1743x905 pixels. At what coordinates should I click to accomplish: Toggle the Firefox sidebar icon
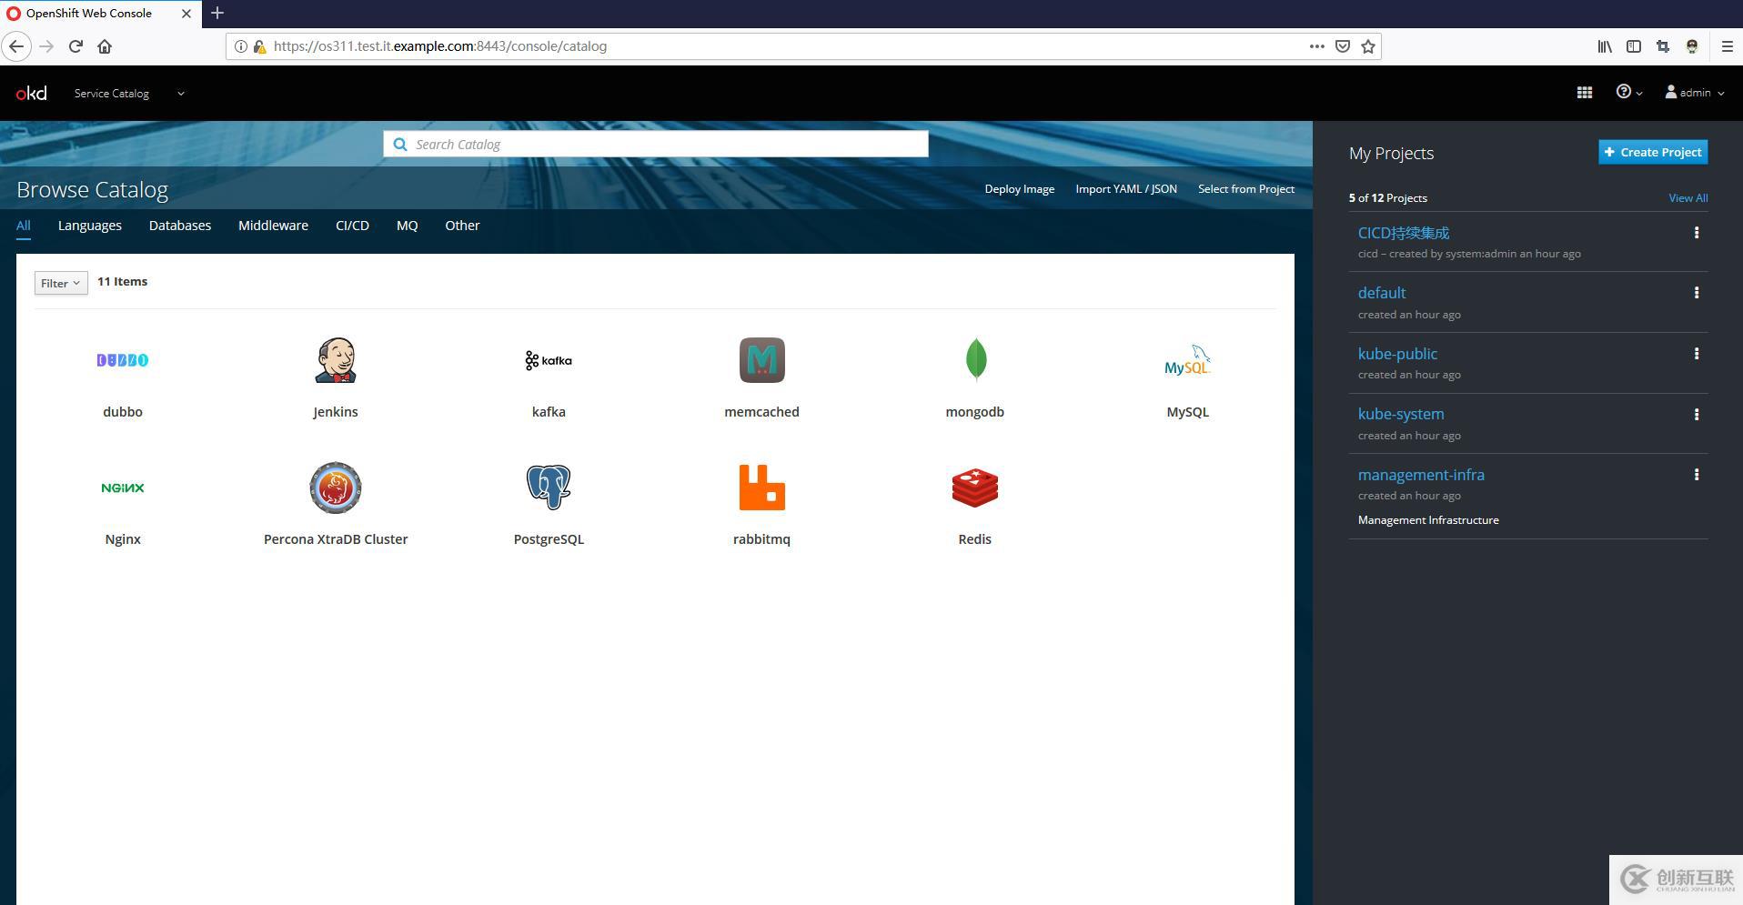click(1634, 46)
